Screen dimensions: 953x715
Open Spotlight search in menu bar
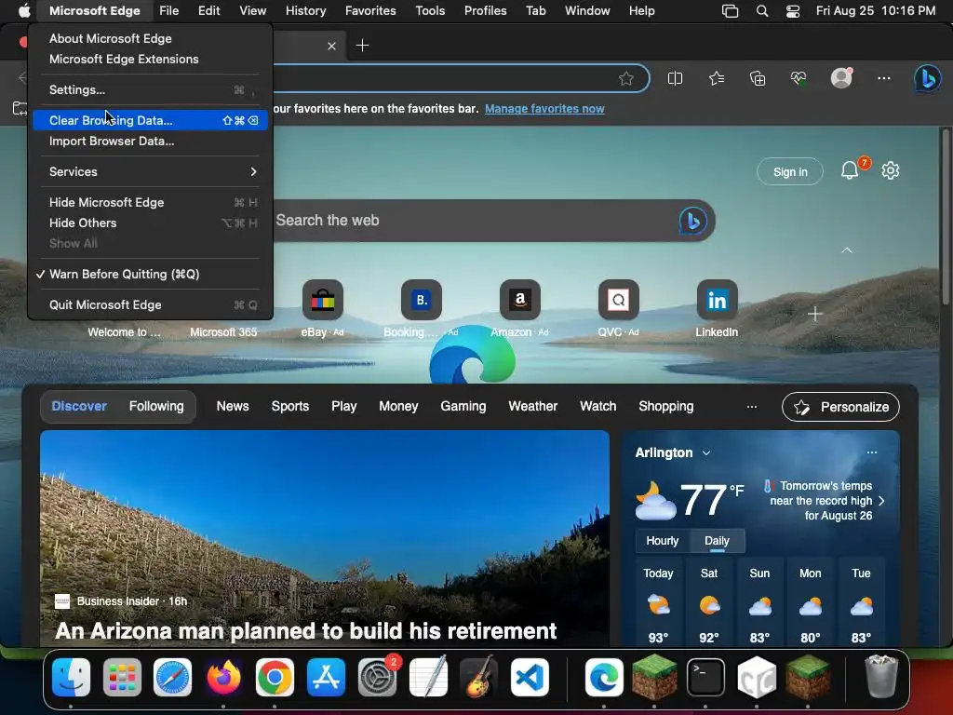coord(761,11)
